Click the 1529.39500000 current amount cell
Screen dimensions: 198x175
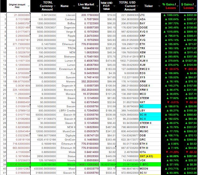point(128,115)
